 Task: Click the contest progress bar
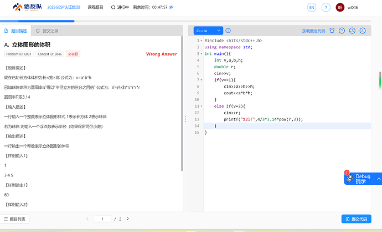[x=185, y=21]
